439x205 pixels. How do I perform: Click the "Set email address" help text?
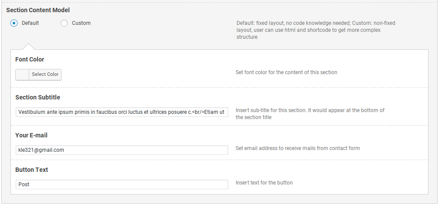(298, 148)
